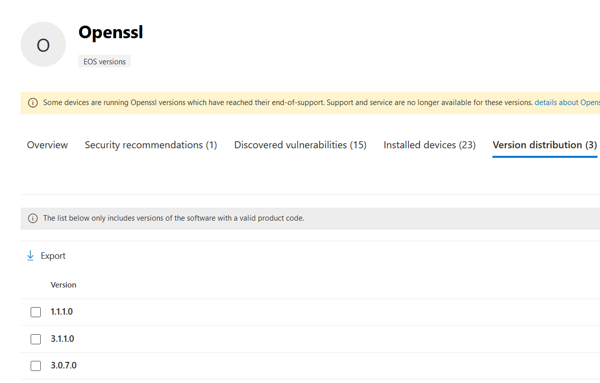
Task: Open the Installed devices tab
Action: 429,145
